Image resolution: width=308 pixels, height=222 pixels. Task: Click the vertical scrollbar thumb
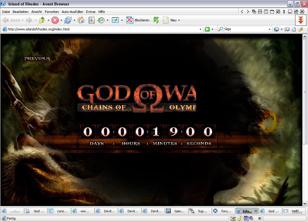305,91
